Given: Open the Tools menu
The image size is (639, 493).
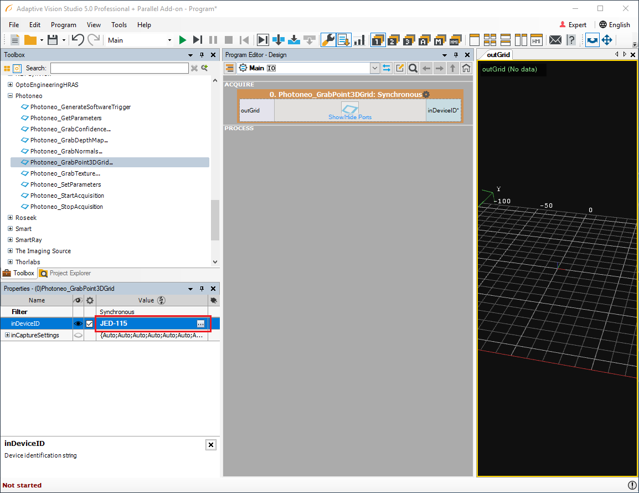Looking at the screenshot, I should coord(119,25).
